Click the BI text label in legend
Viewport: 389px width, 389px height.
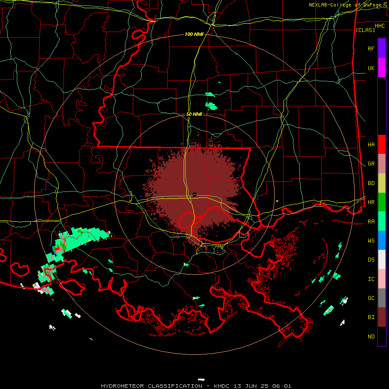(x=371, y=317)
